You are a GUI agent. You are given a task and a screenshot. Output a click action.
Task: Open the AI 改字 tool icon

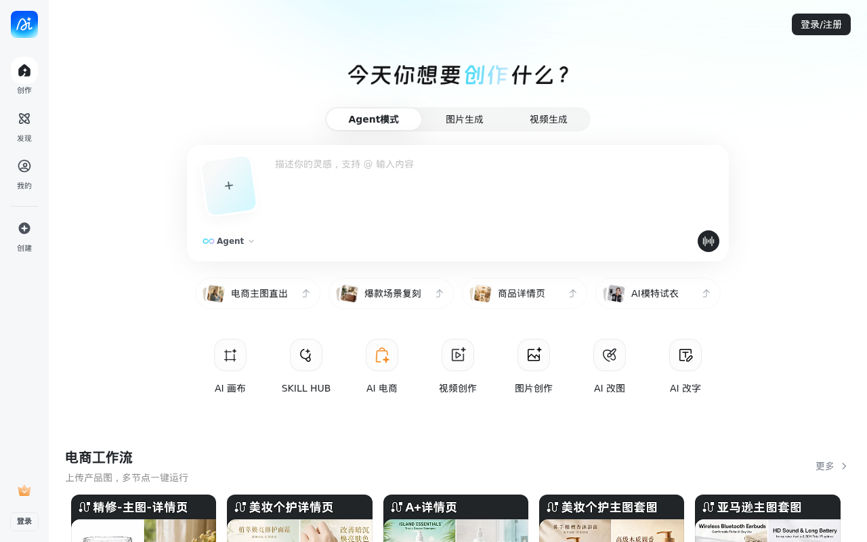685,355
